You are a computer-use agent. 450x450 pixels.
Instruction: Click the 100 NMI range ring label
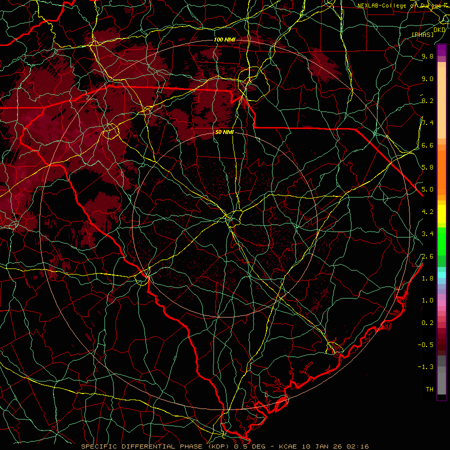click(x=224, y=39)
